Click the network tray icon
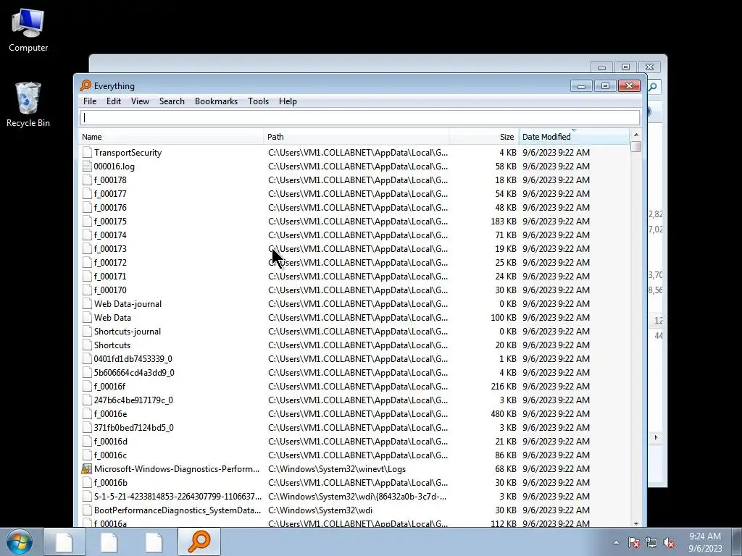 [x=651, y=542]
